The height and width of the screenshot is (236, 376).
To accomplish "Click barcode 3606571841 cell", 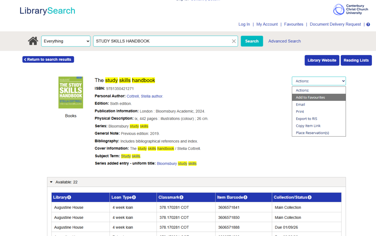I will coord(243,207).
